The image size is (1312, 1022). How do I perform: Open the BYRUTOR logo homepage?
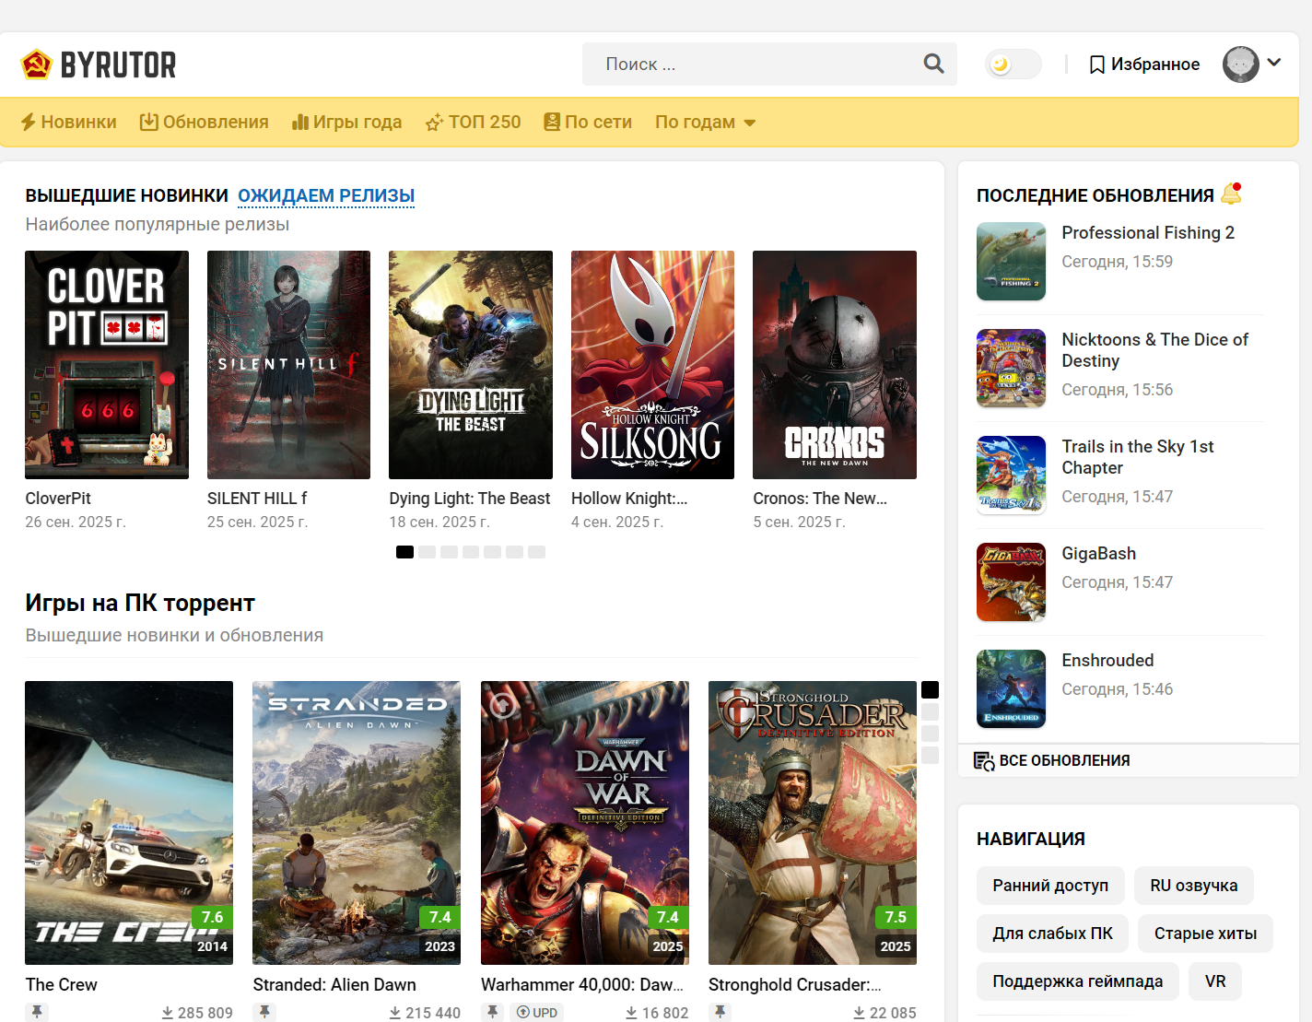pyautogui.click(x=99, y=65)
